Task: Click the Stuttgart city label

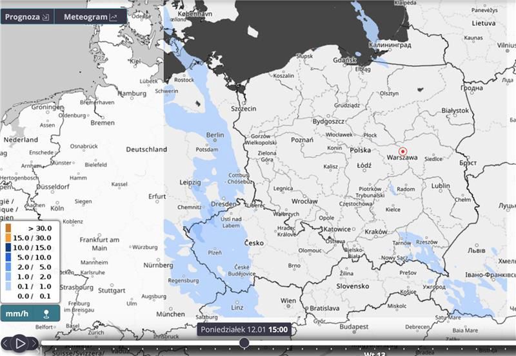Action: click(x=112, y=290)
